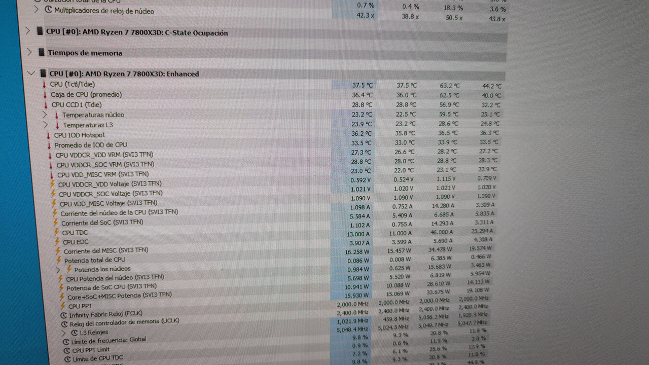Click lightning icon beside CPU PPT
This screenshot has height=365, width=649.
click(x=63, y=306)
